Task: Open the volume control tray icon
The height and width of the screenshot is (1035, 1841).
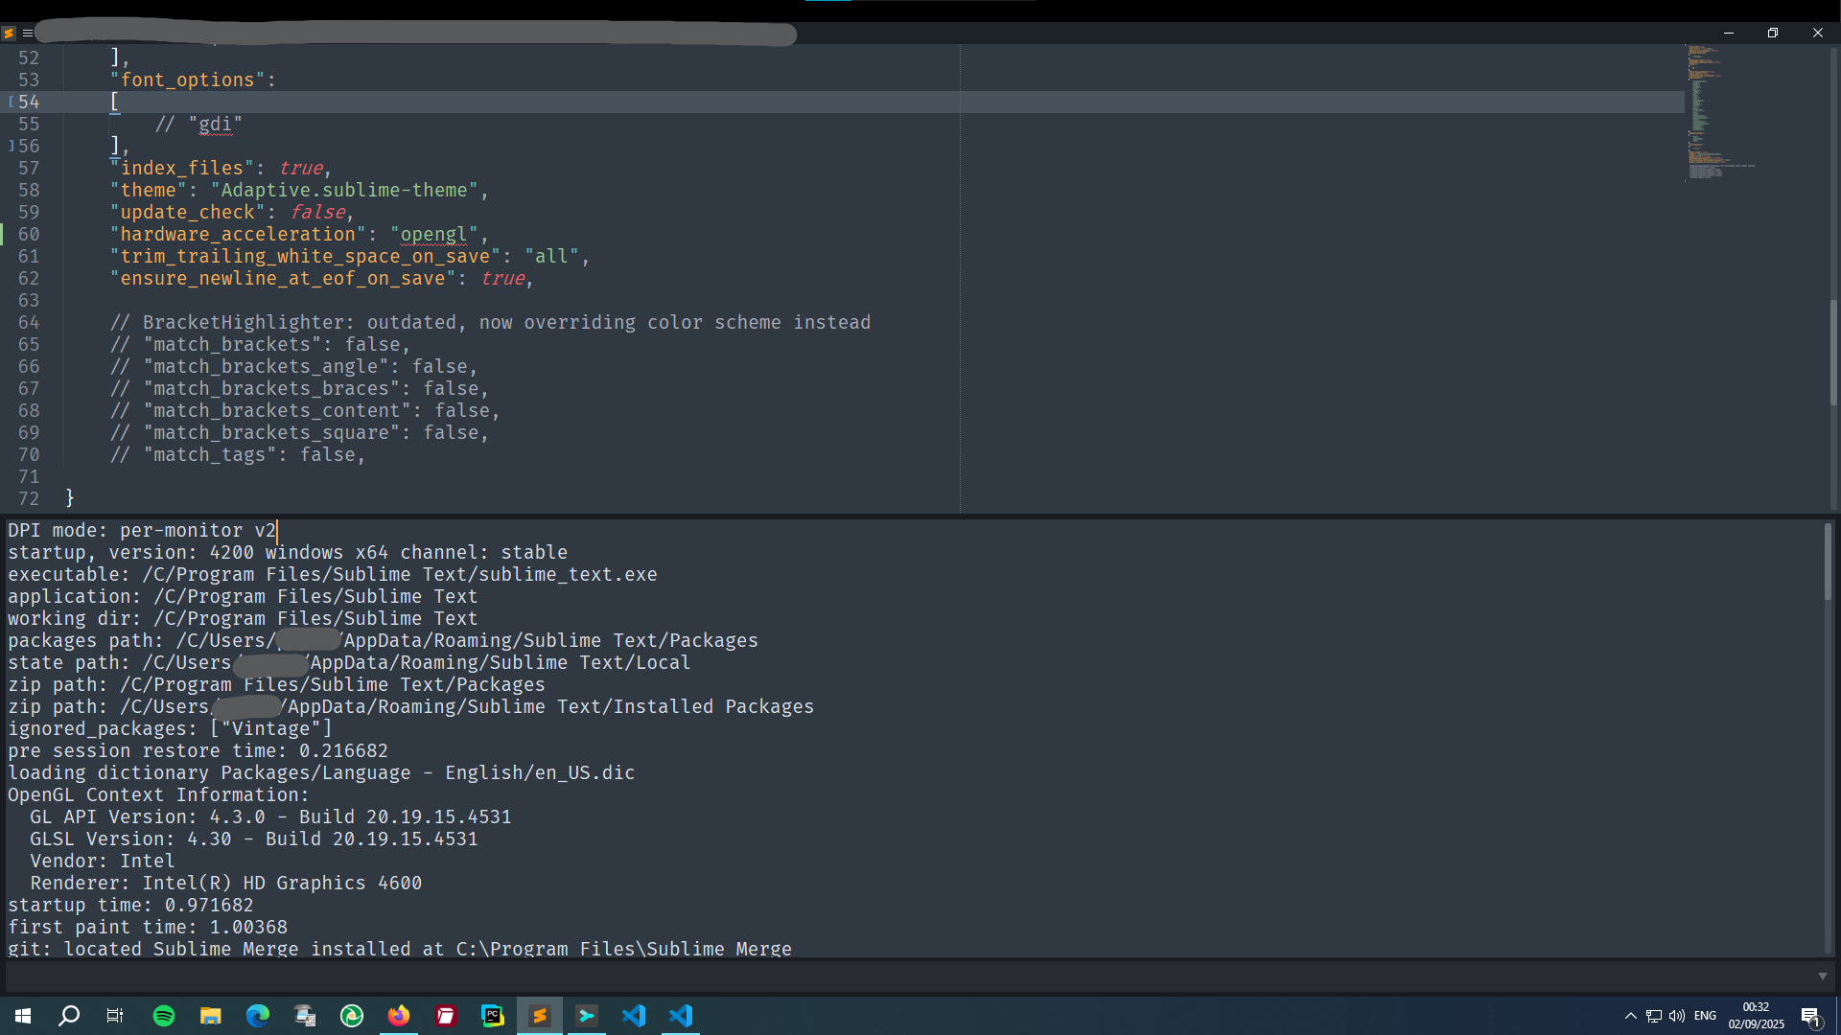Action: point(1677,1016)
